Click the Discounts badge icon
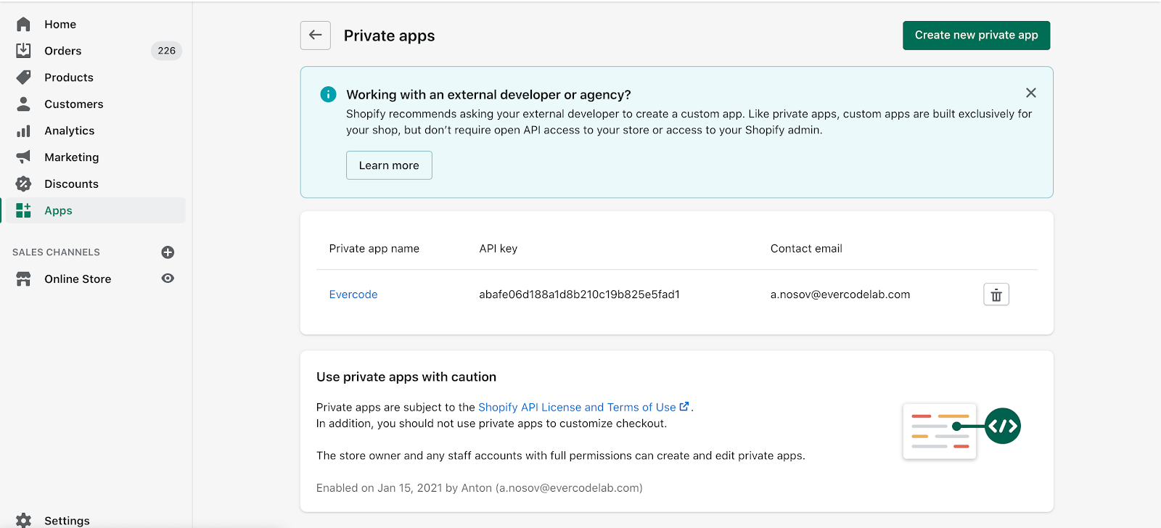 pos(23,184)
